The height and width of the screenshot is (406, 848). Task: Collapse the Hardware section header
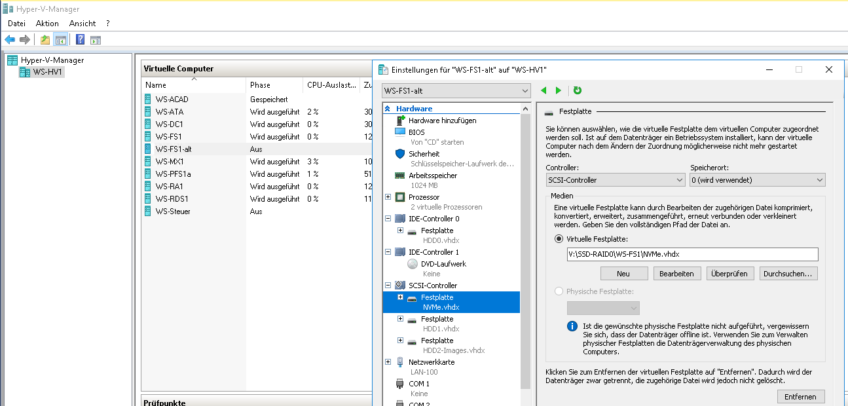(x=388, y=109)
